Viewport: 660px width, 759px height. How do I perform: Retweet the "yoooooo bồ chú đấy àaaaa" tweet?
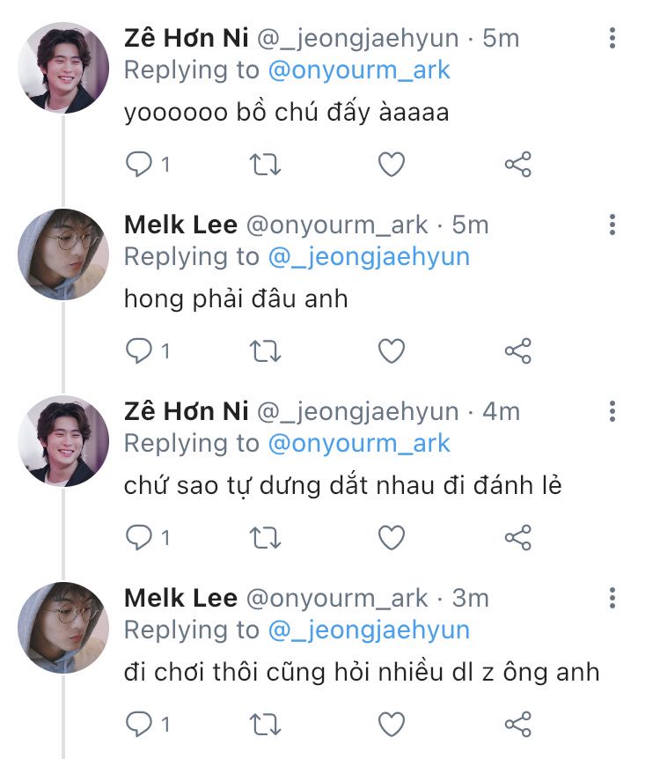266,164
